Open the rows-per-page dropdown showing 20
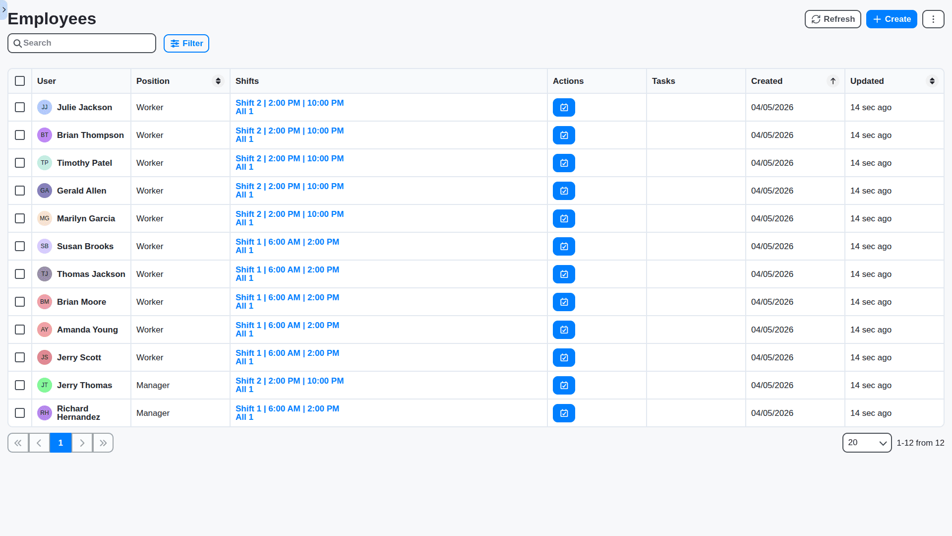 click(x=867, y=443)
